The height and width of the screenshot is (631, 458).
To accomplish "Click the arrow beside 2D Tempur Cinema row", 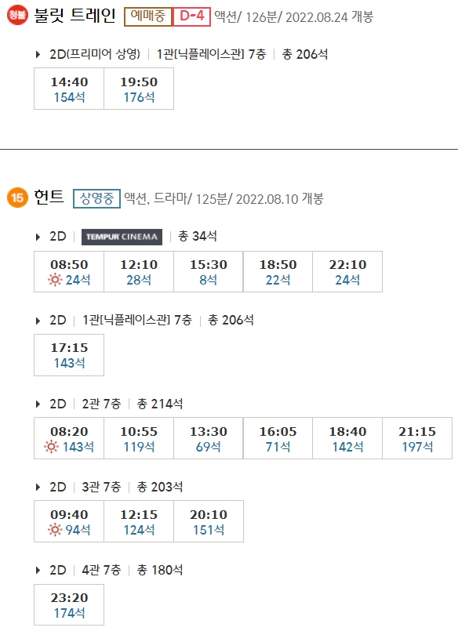I will point(38,237).
